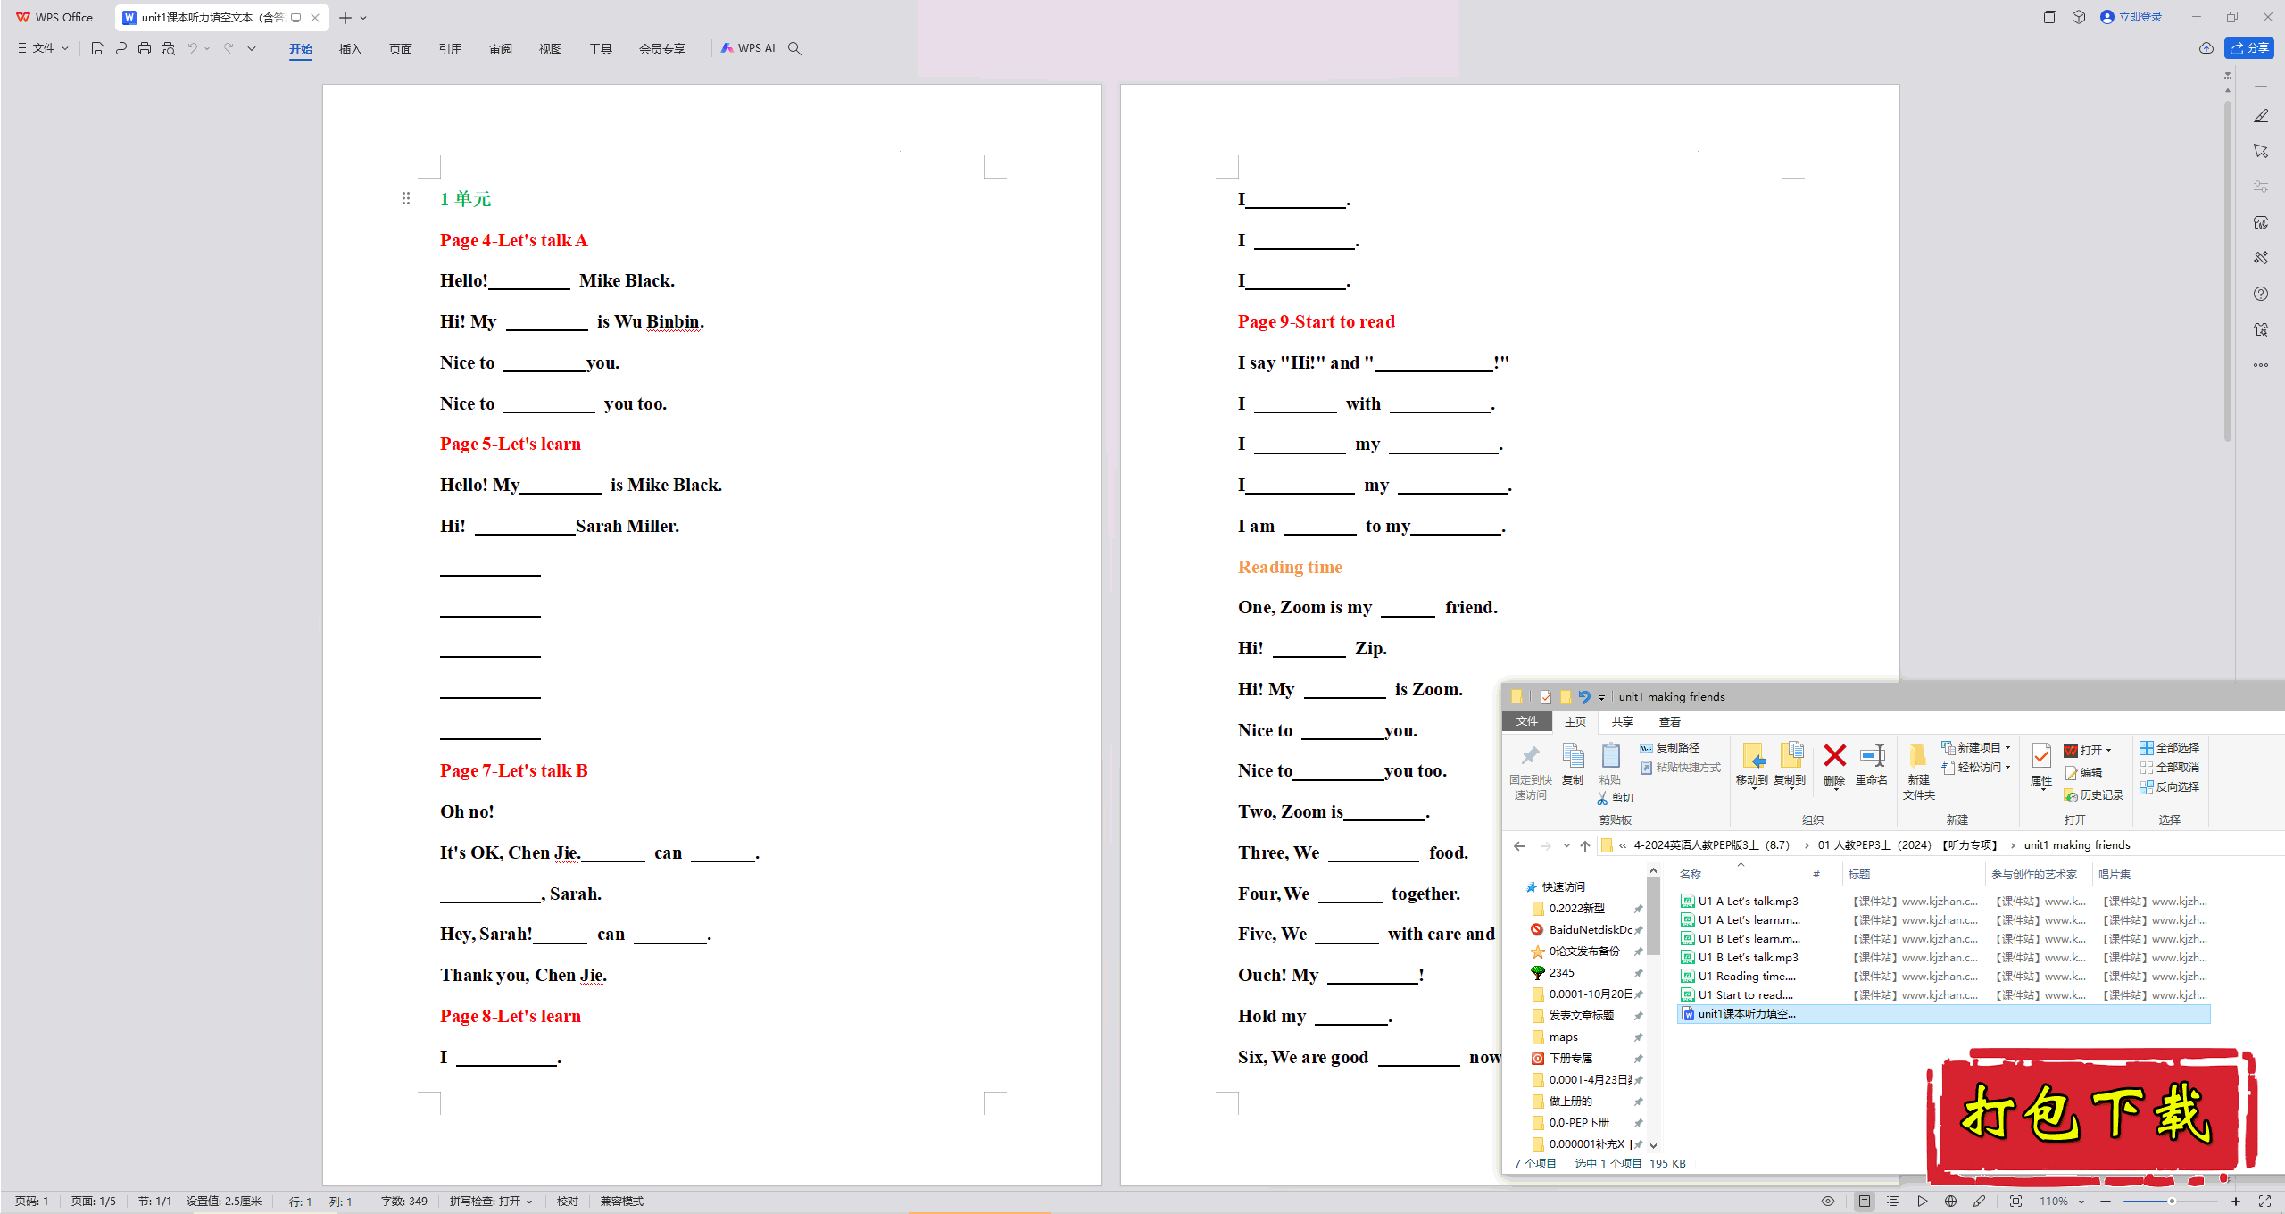Open the 文件 menu dropdown in WPS

click(43, 48)
